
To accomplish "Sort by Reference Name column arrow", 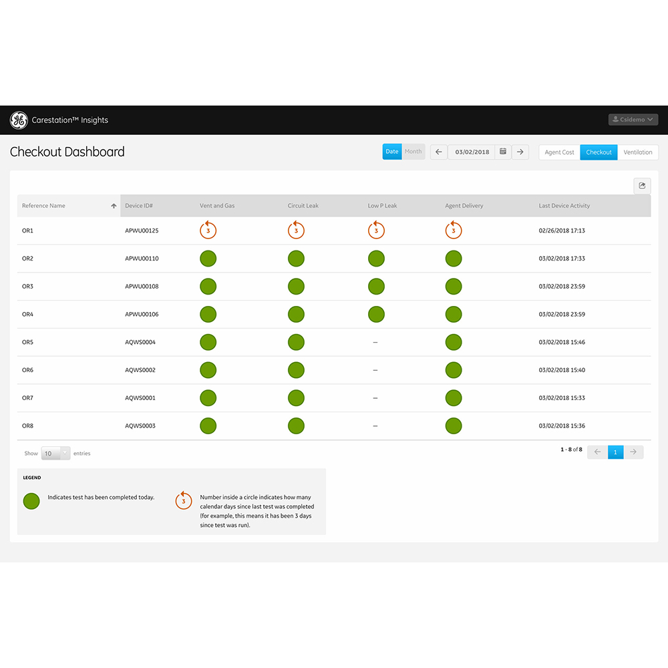I will [114, 206].
